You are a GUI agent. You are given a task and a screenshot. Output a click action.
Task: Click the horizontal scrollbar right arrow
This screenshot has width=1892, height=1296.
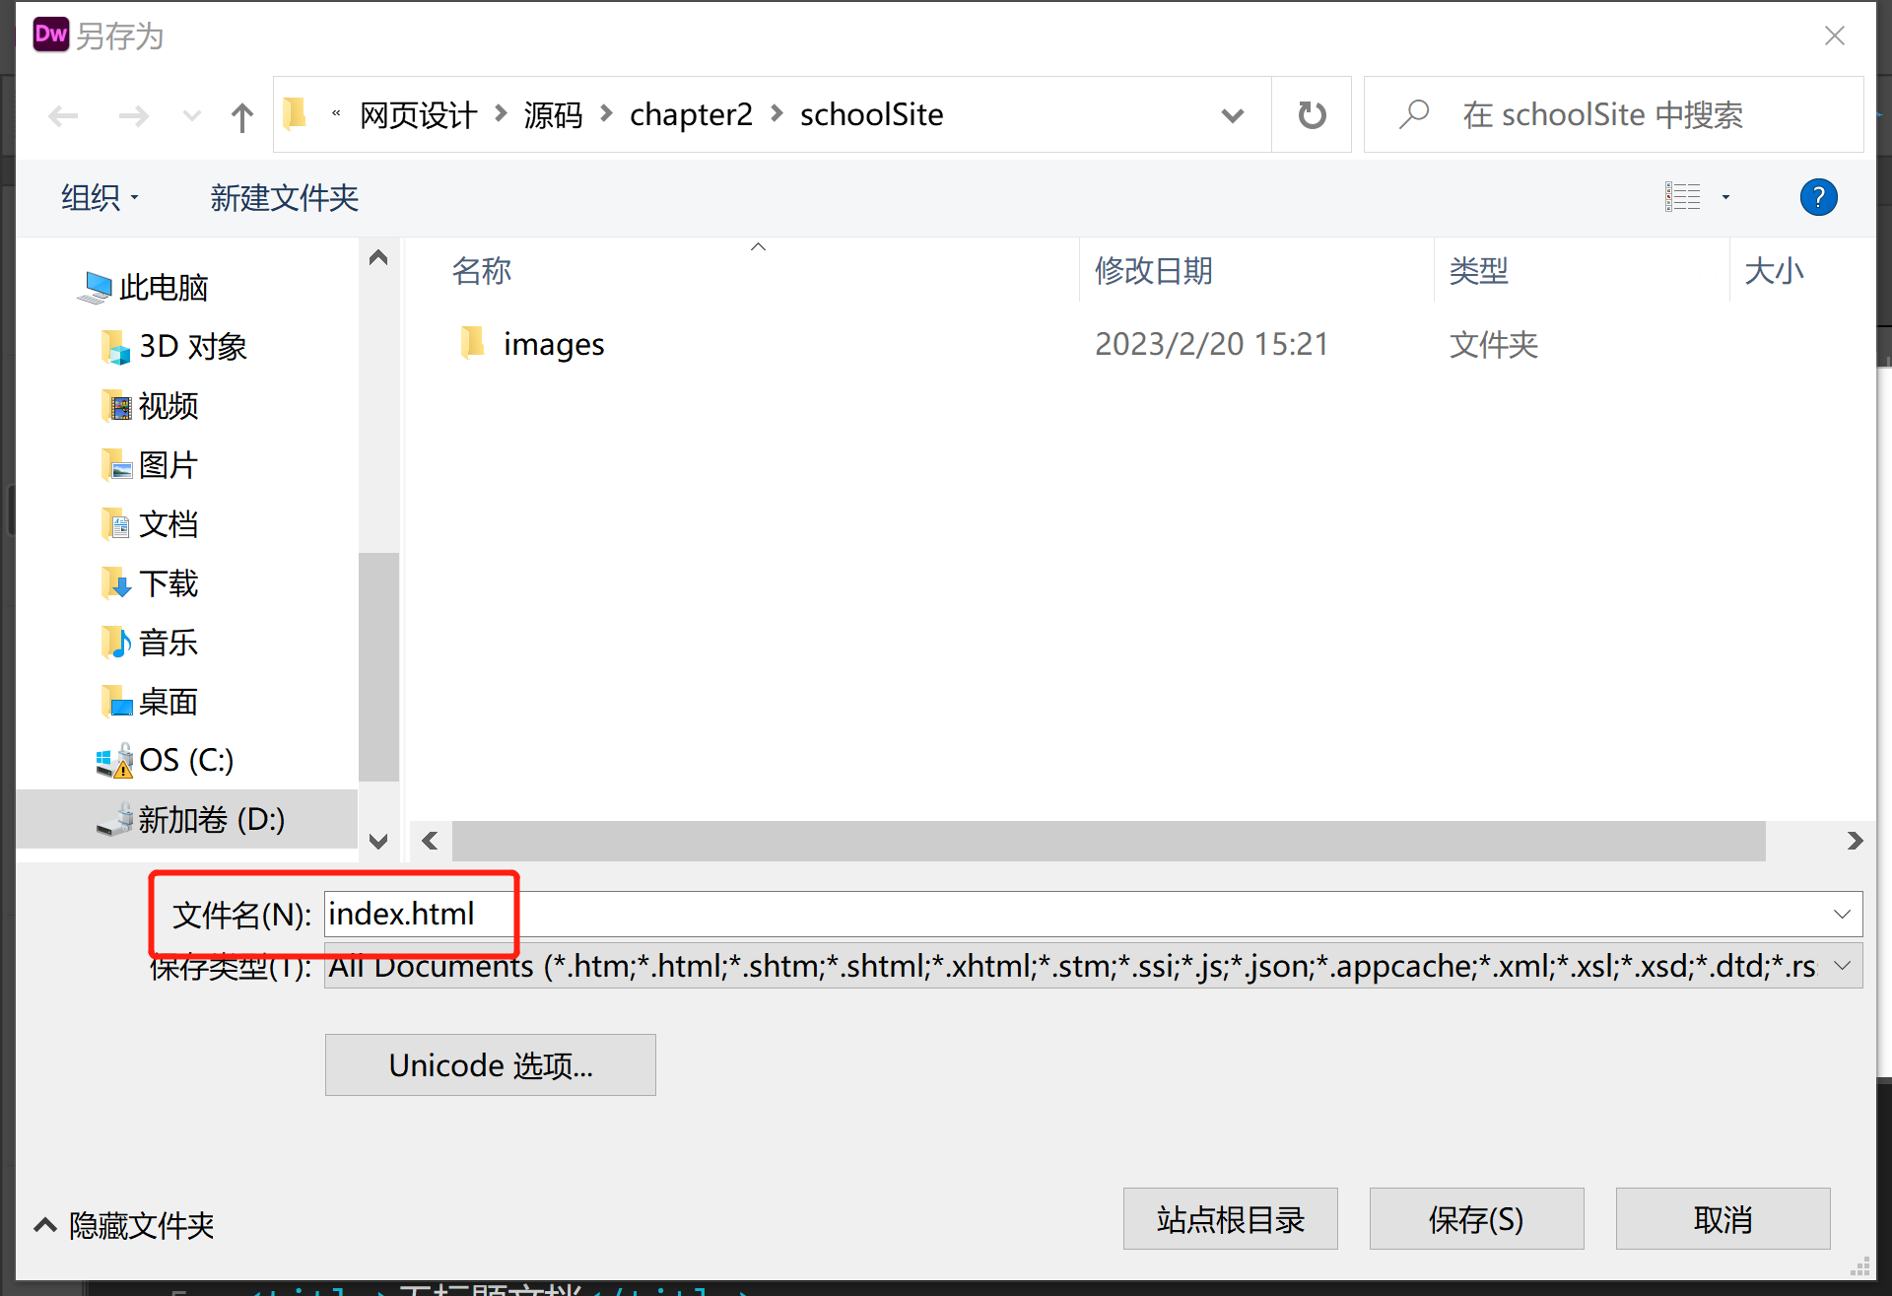click(1855, 841)
